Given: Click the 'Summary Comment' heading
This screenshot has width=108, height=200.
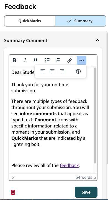Looking at the screenshot, I should (x=26, y=40).
